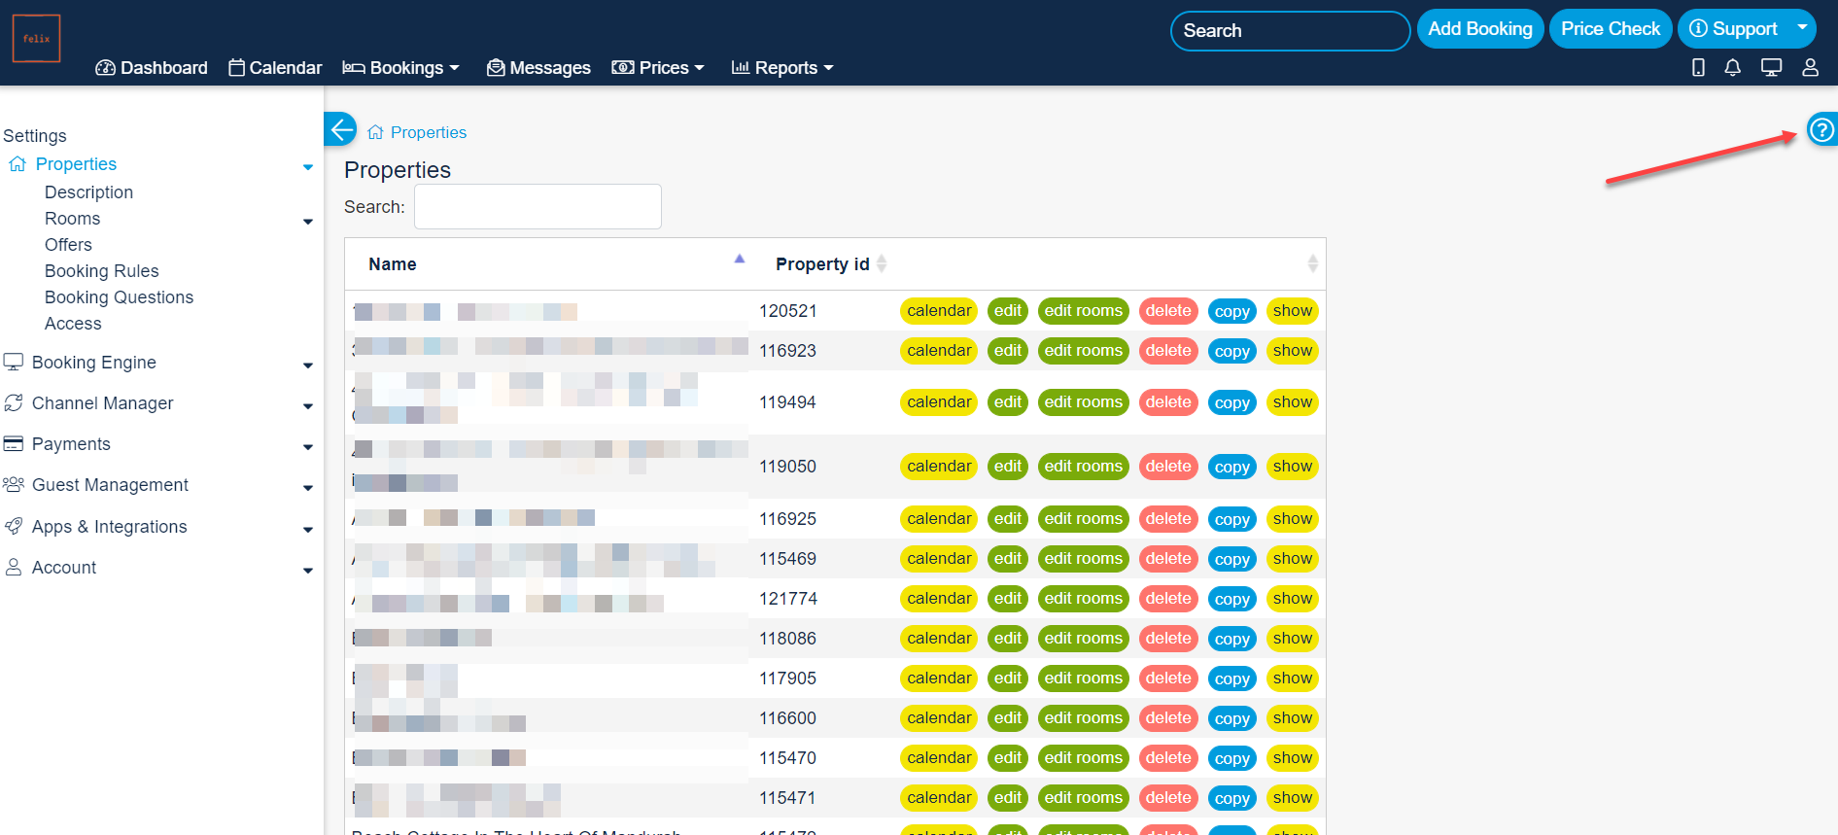Image resolution: width=1838 pixels, height=835 pixels.
Task: Click the desktop monitor icon in header
Action: click(x=1771, y=67)
